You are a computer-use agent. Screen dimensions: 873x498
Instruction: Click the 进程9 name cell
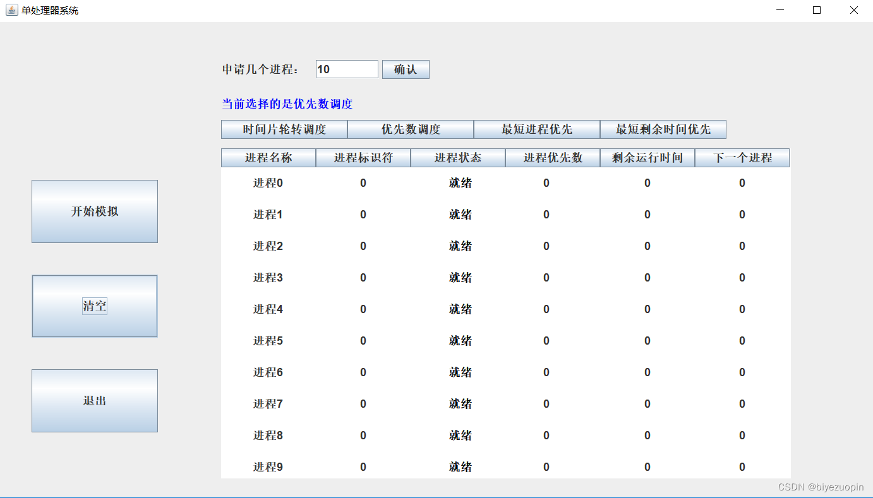pyautogui.click(x=268, y=467)
